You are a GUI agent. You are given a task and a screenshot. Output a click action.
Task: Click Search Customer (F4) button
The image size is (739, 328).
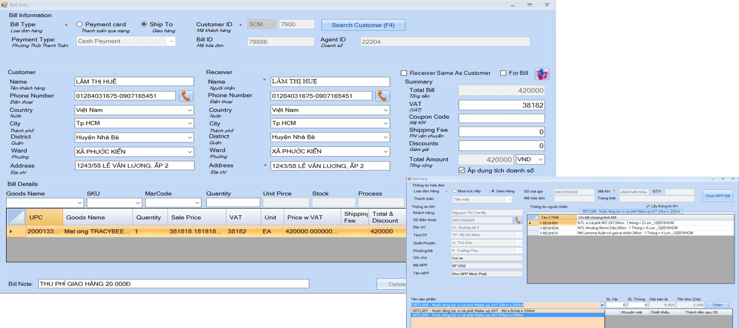coord(363,25)
